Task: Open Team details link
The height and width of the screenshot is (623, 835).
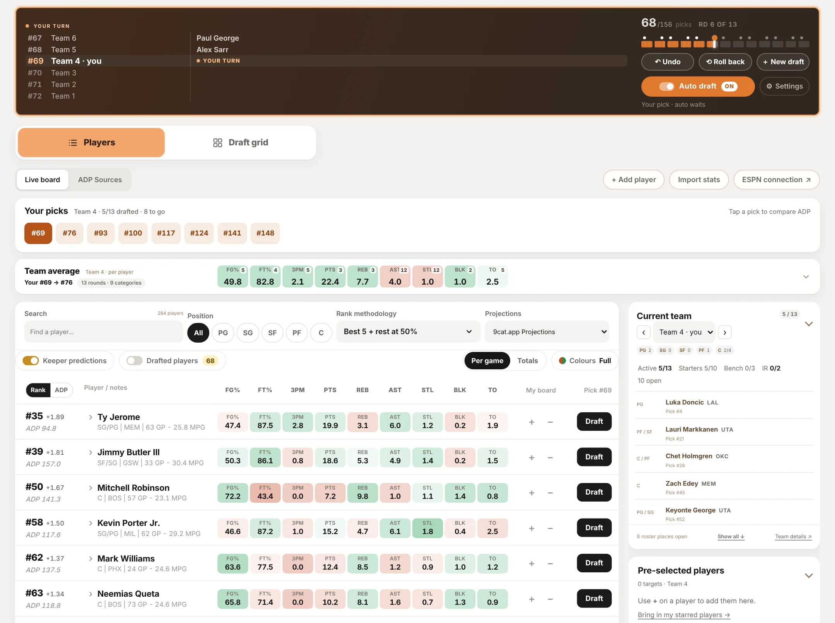Action: click(x=793, y=537)
